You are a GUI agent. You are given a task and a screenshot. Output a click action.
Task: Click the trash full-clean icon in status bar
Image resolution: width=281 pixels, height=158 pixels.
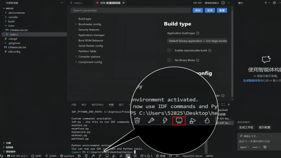pyautogui.click(x=86, y=156)
